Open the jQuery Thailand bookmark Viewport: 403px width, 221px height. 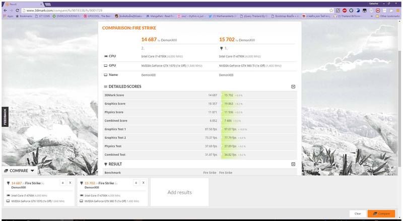tap(255, 16)
